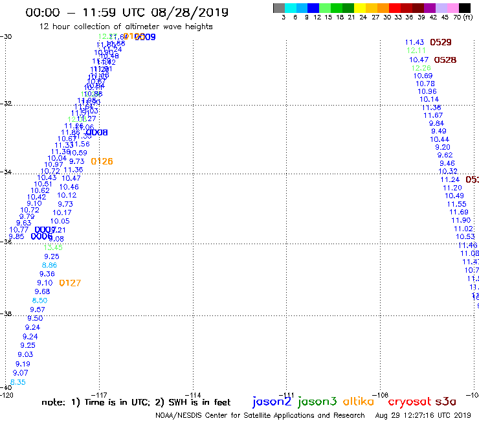479x421 pixels.
Task: Click the 10.78 wave height value
Action: point(425,84)
